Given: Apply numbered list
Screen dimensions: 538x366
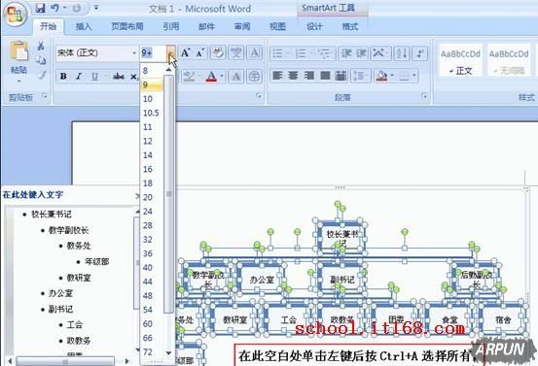Looking at the screenshot, I should [301, 53].
